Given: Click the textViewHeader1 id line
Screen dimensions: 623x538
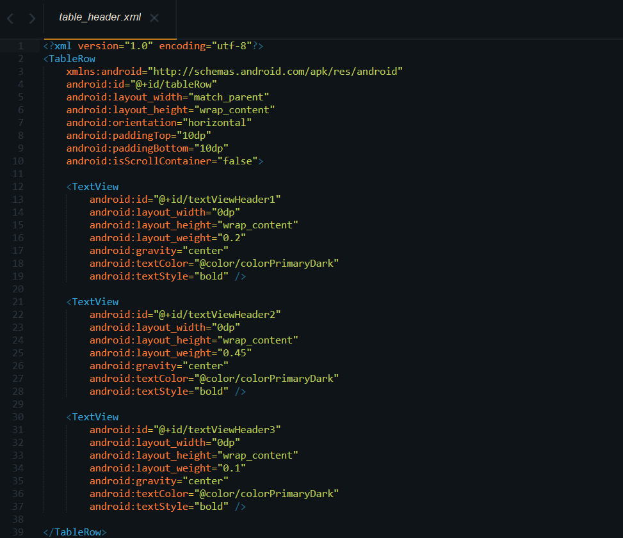Looking at the screenshot, I should click(185, 200).
